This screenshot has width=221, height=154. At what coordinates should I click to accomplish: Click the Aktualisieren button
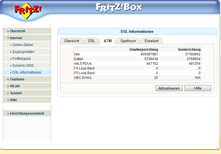pos(169,88)
